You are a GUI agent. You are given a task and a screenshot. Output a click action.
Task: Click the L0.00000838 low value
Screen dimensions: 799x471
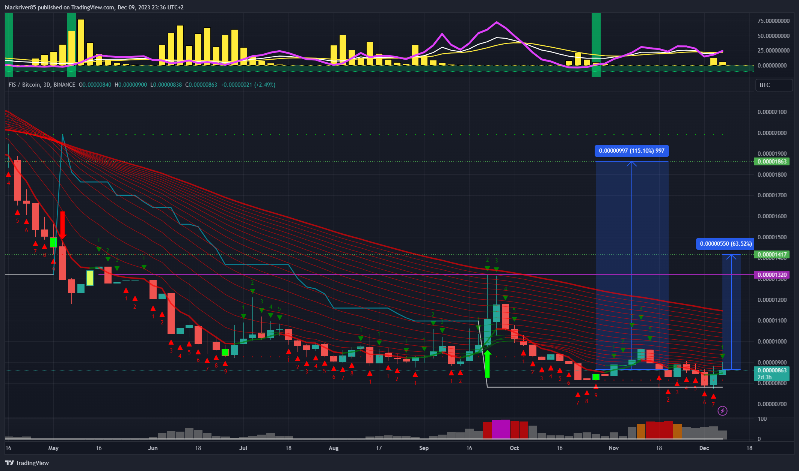(x=166, y=85)
